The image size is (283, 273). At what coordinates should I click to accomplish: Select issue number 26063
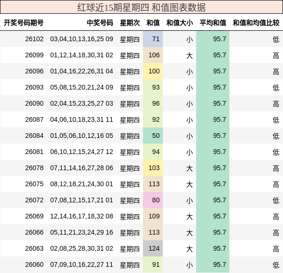click(x=34, y=248)
